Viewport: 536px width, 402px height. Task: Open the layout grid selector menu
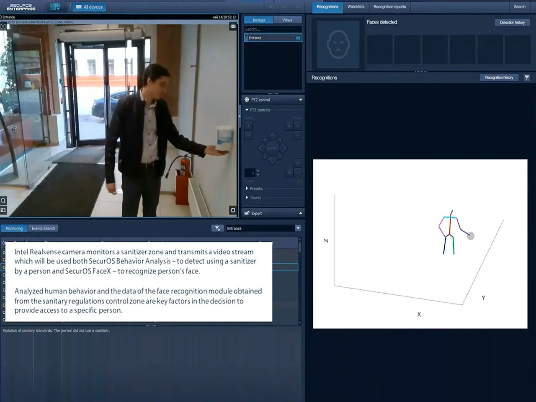point(55,7)
